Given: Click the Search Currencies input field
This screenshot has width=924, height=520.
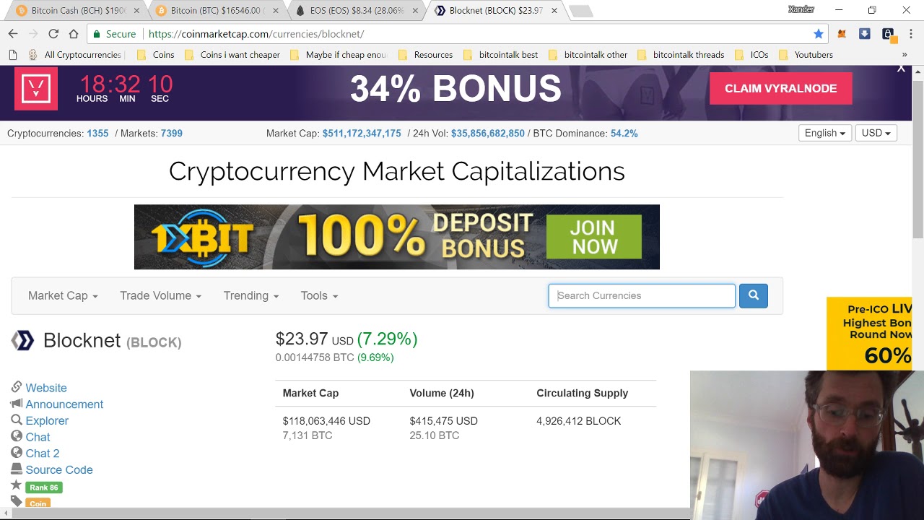Looking at the screenshot, I should coord(642,295).
